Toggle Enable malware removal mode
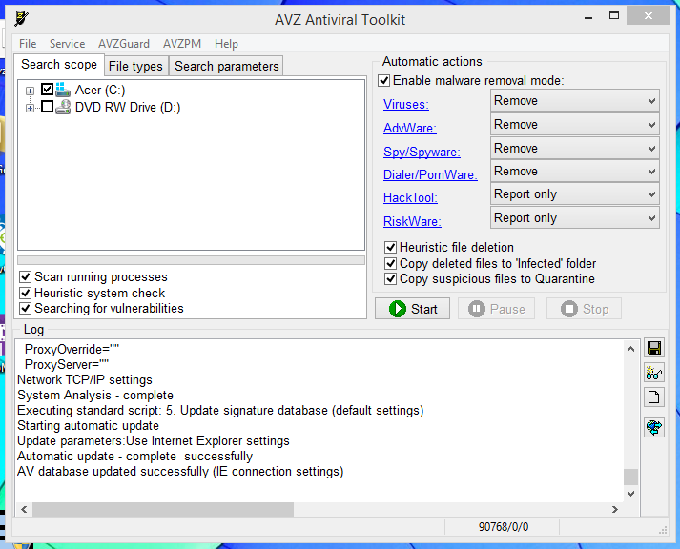This screenshot has width=680, height=549. (383, 81)
